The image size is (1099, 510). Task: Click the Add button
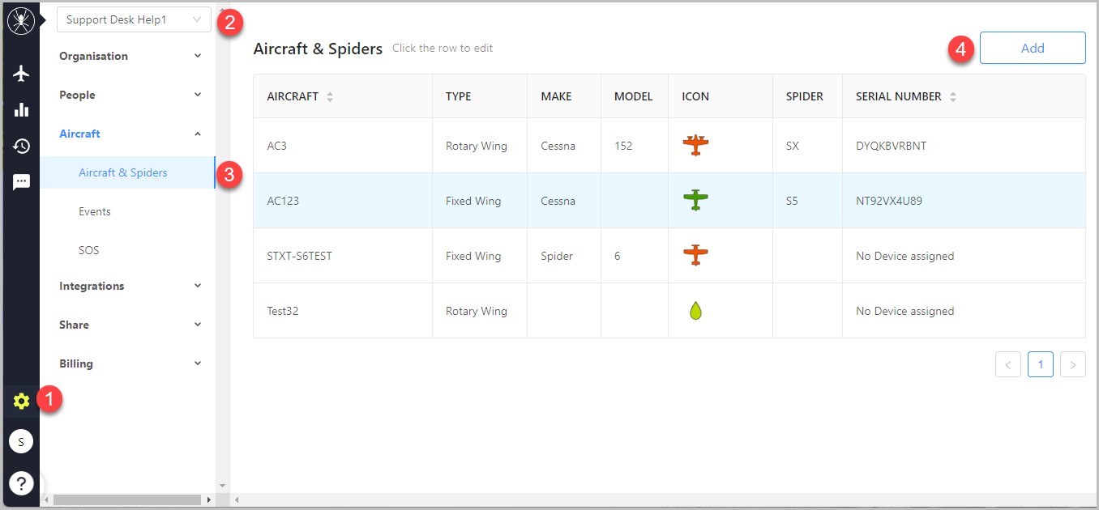point(1032,49)
